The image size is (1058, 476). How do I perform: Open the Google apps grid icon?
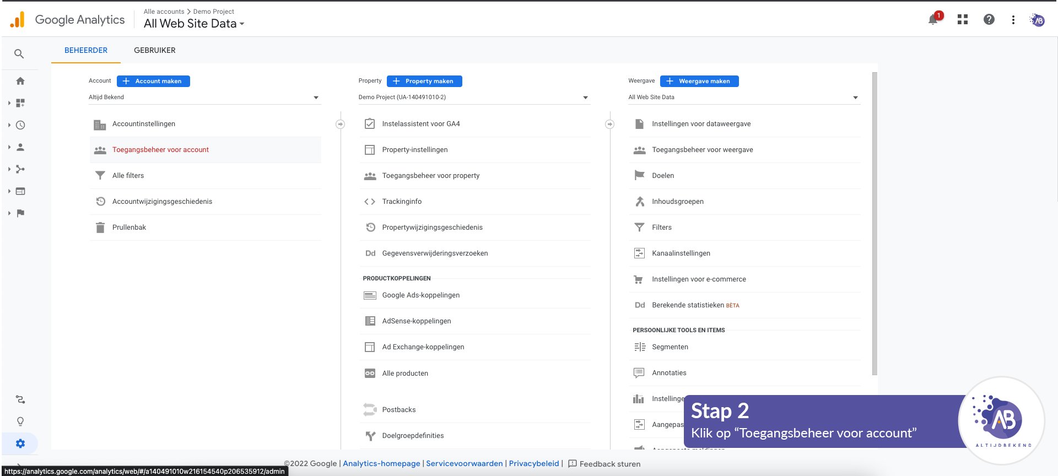coord(963,20)
